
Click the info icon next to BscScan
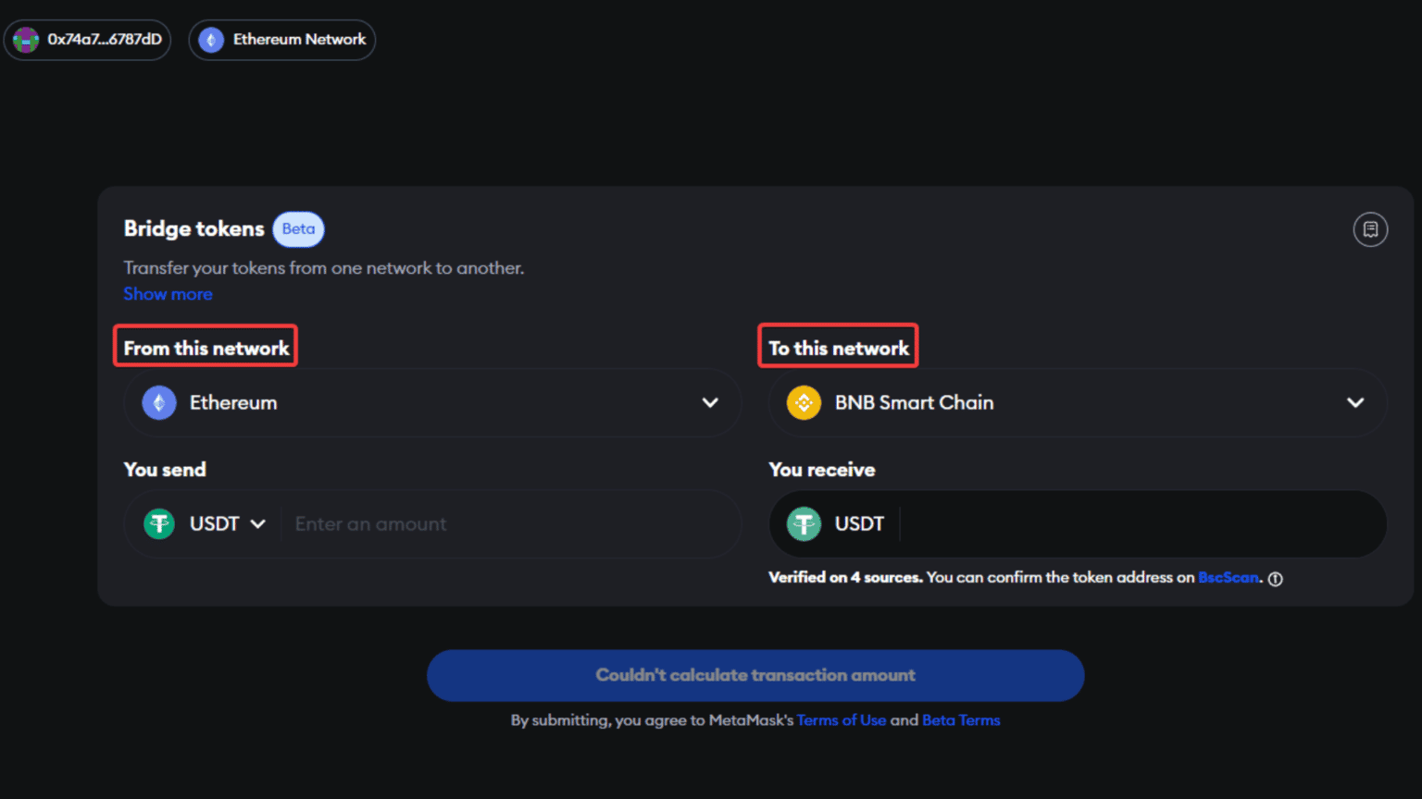click(x=1275, y=578)
